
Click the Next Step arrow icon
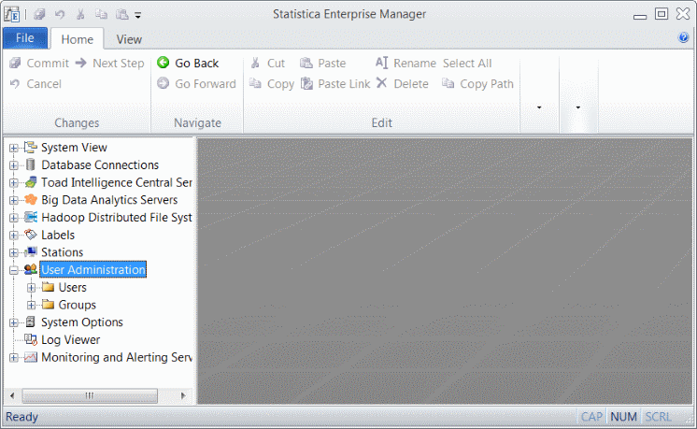(x=81, y=64)
